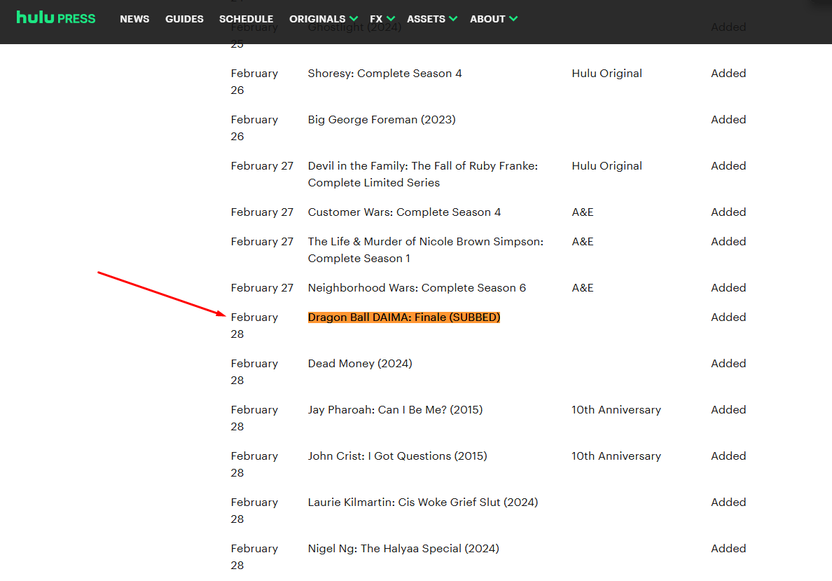This screenshot has height=581, width=832.
Task: Open the Guides section
Action: 184,19
